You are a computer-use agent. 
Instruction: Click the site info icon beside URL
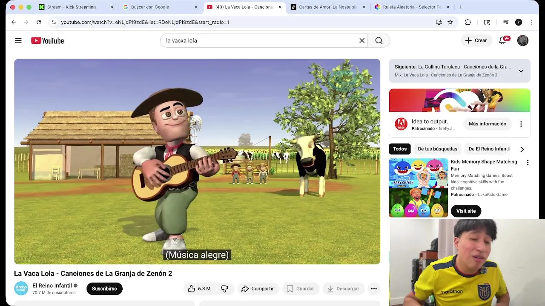tap(54, 22)
